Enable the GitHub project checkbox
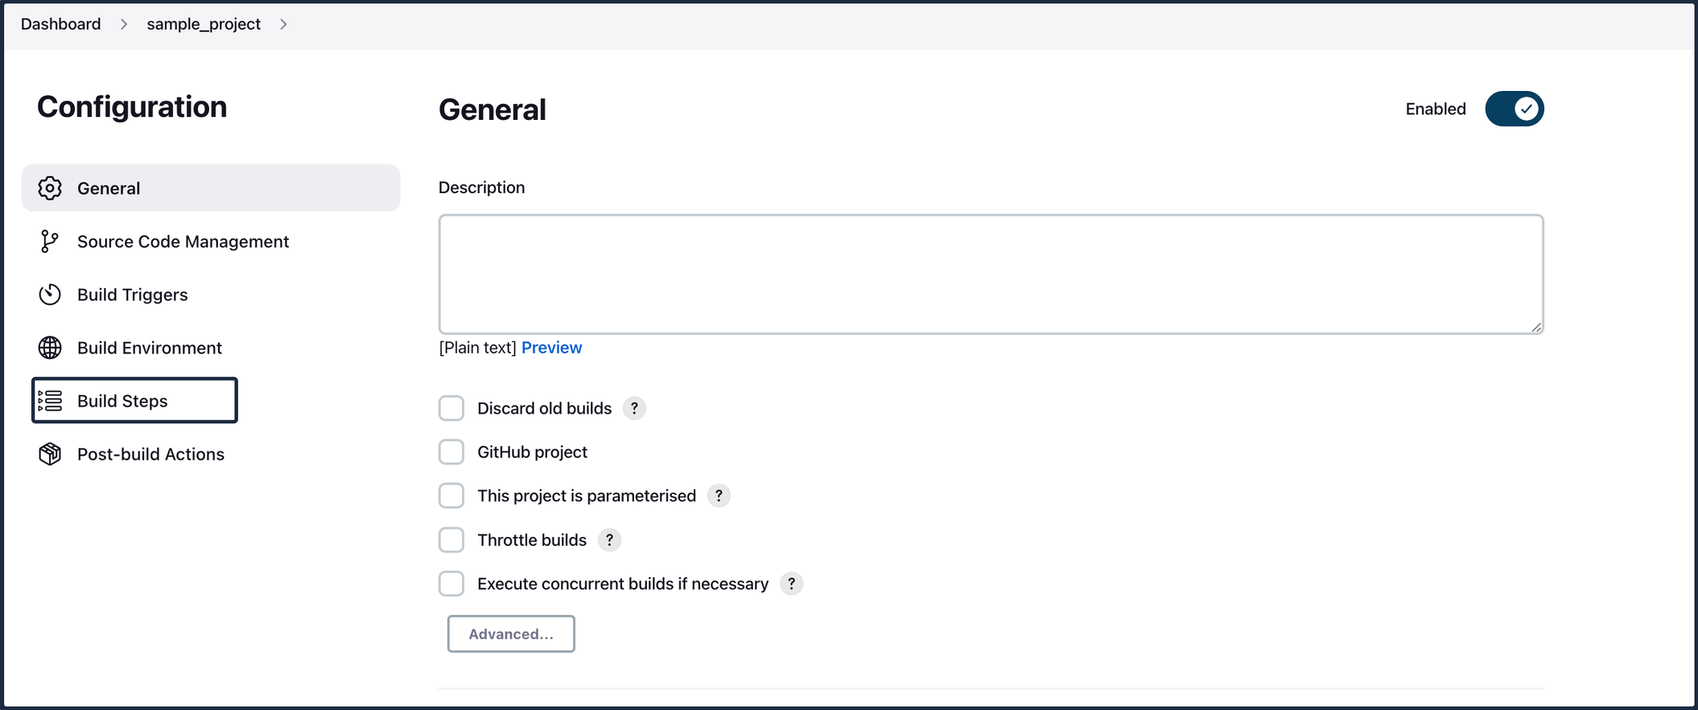This screenshot has width=1698, height=710. pyautogui.click(x=451, y=452)
